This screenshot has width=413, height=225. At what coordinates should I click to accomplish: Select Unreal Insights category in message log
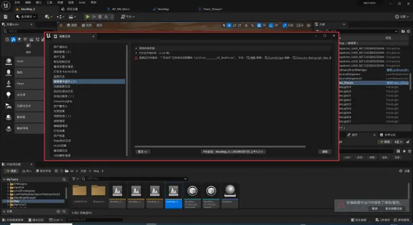coord(63,101)
